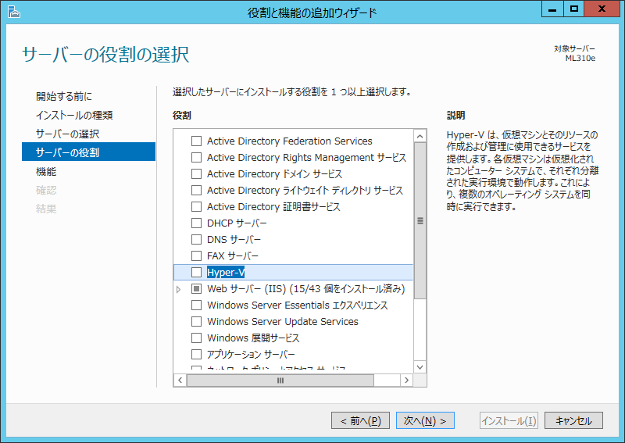This screenshot has width=625, height=443.
Task: Toggle Windows Server Update Services checkbox
Action: click(196, 322)
